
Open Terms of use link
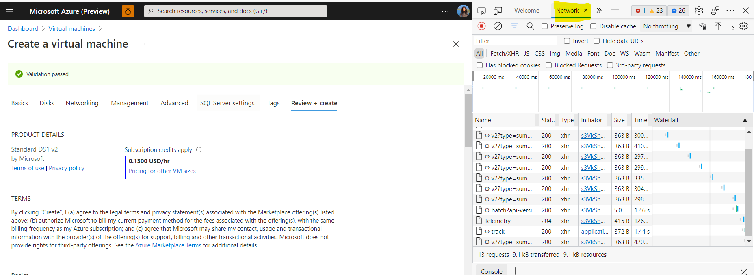point(28,168)
